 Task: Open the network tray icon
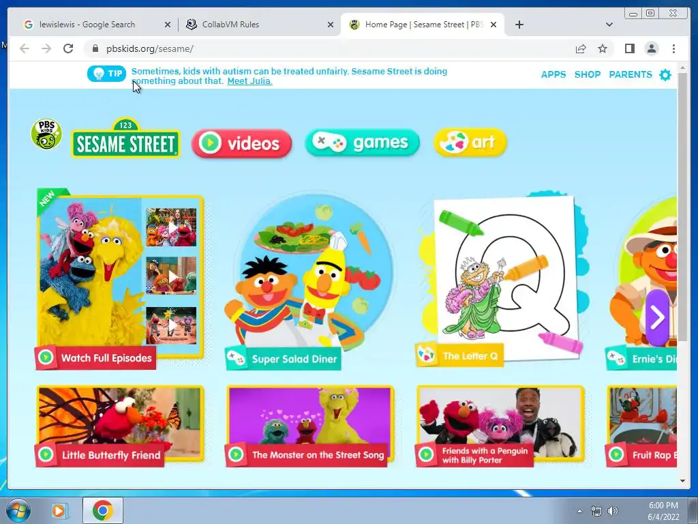pyautogui.click(x=596, y=511)
